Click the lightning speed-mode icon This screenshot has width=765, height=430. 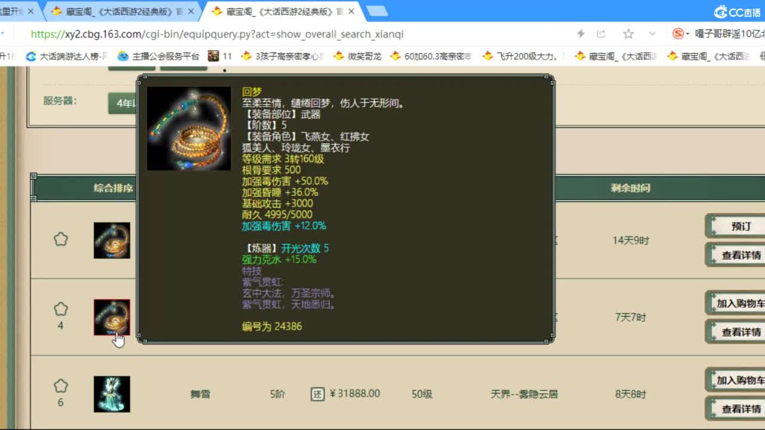(x=580, y=34)
